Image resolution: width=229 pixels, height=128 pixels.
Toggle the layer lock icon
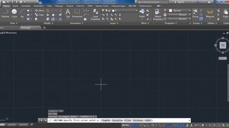click(109, 11)
